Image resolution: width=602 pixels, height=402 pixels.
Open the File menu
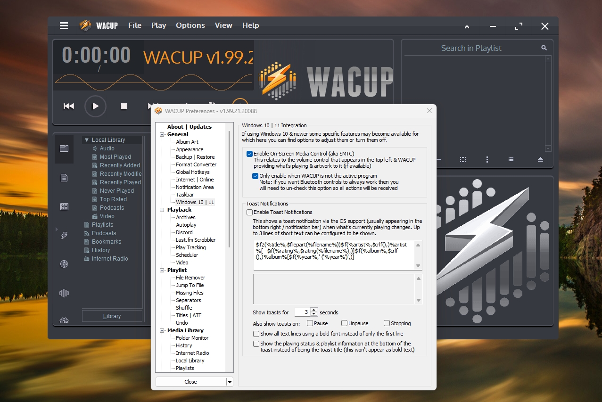tap(135, 25)
